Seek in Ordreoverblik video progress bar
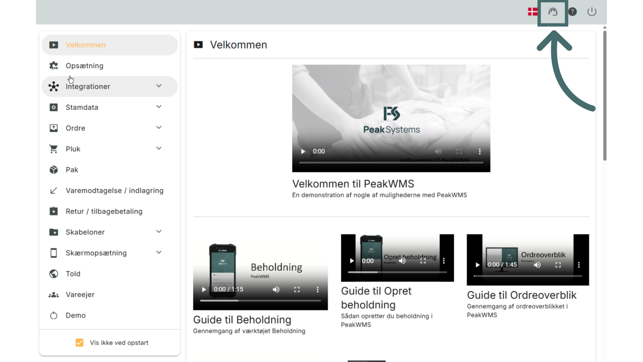Viewport: 643px width, 362px height. pos(528,276)
